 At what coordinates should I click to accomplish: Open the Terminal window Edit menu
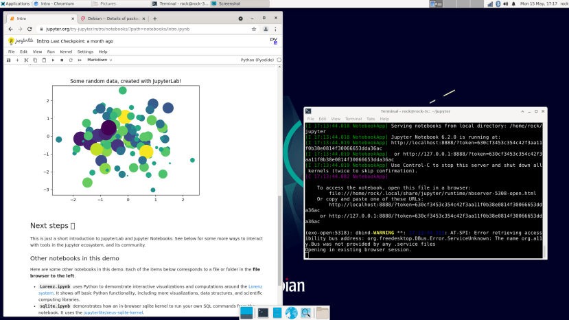click(322, 119)
